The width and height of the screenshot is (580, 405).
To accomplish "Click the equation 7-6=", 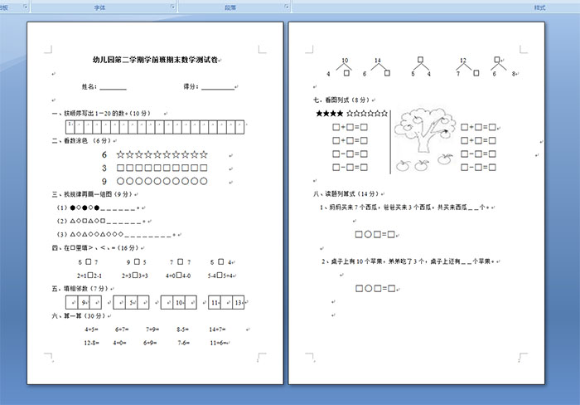I will click(x=183, y=343).
